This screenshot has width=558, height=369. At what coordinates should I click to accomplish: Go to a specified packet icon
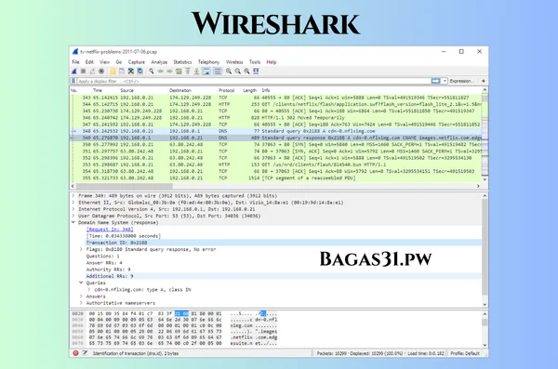tap(179, 72)
